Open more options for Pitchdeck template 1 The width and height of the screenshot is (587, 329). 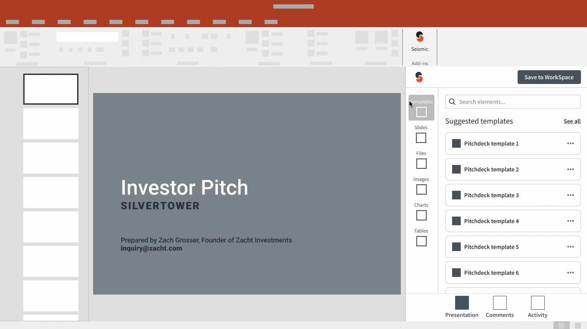click(x=571, y=143)
